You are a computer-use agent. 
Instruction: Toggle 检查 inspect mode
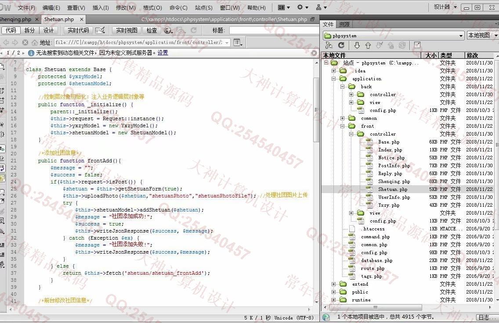(x=152, y=30)
